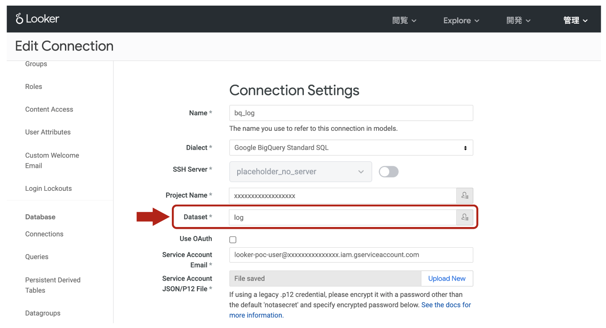
Task: Open user attribute picker for Project Name
Action: [464, 196]
